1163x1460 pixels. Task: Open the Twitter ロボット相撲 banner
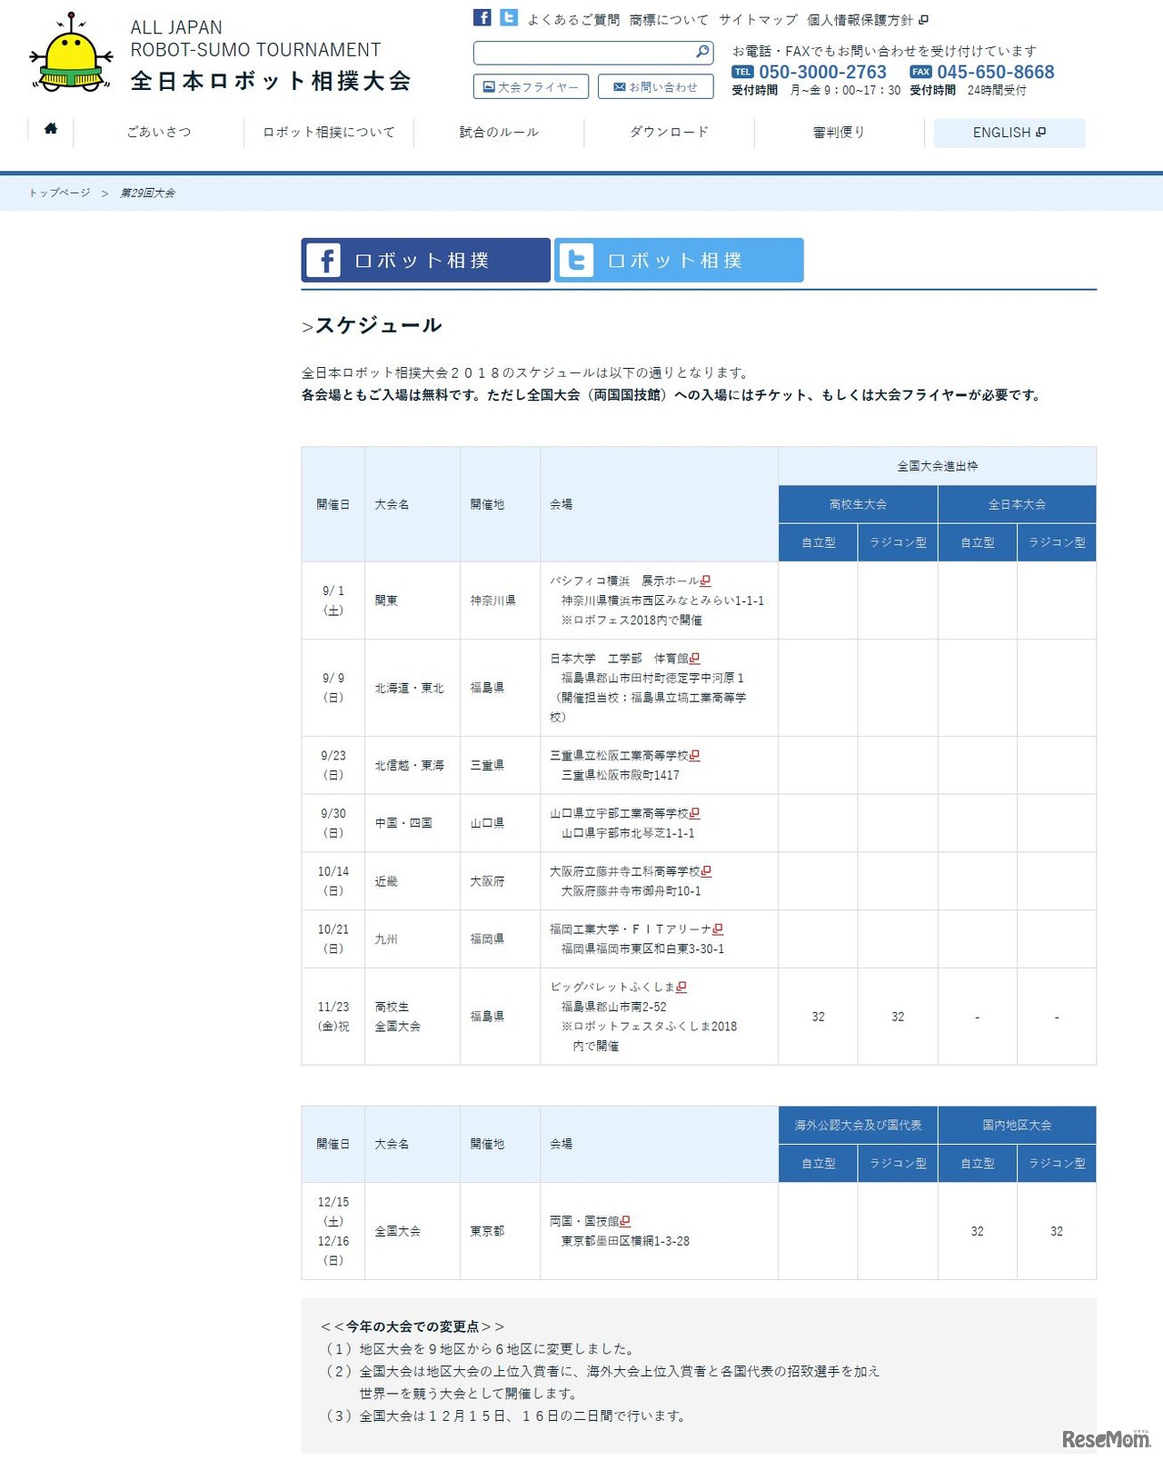coord(679,260)
